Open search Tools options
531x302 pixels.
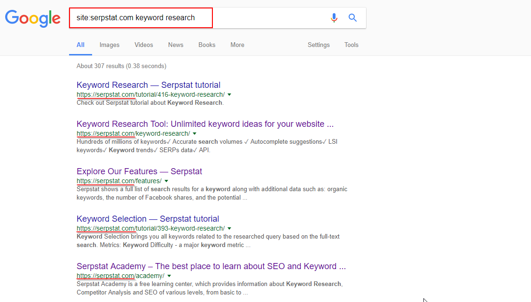351,45
